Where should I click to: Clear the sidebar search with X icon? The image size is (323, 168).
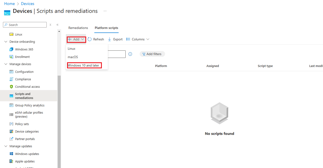click(x=50, y=25)
